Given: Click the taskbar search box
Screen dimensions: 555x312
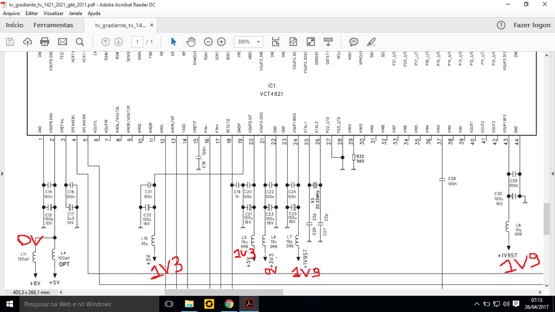Looking at the screenshot, I should tap(90, 304).
